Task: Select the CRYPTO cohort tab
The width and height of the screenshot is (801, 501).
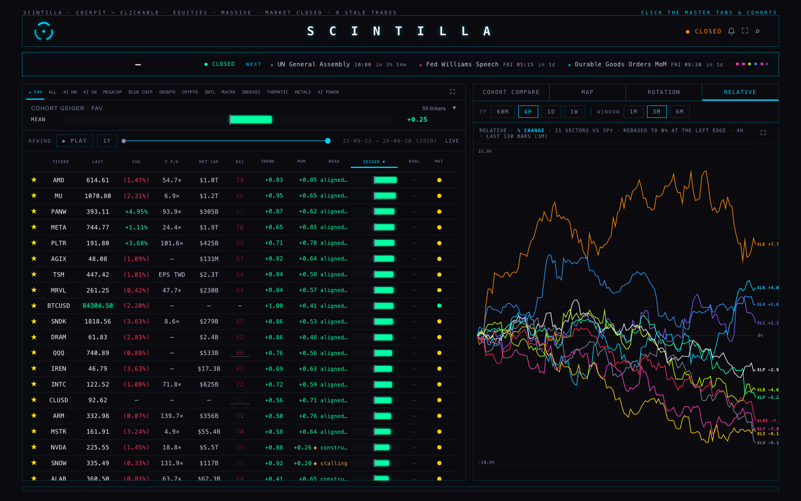Action: [190, 92]
